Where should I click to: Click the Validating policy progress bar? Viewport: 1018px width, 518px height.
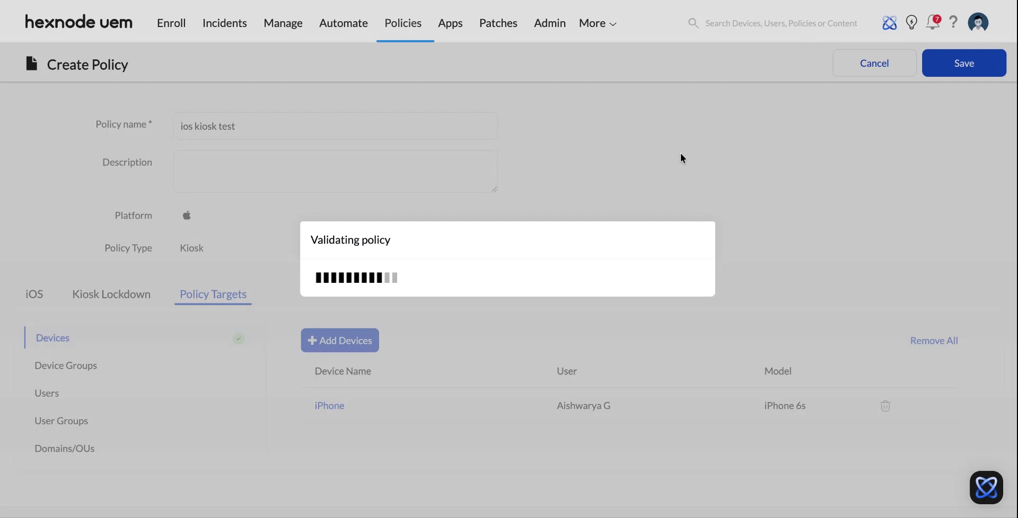tap(356, 277)
